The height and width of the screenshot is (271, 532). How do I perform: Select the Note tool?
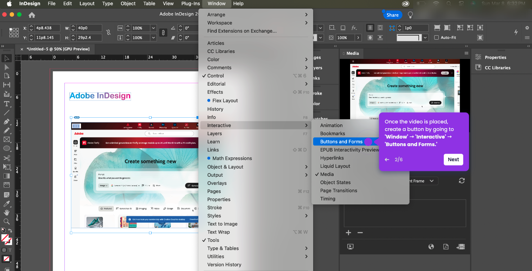(6, 195)
